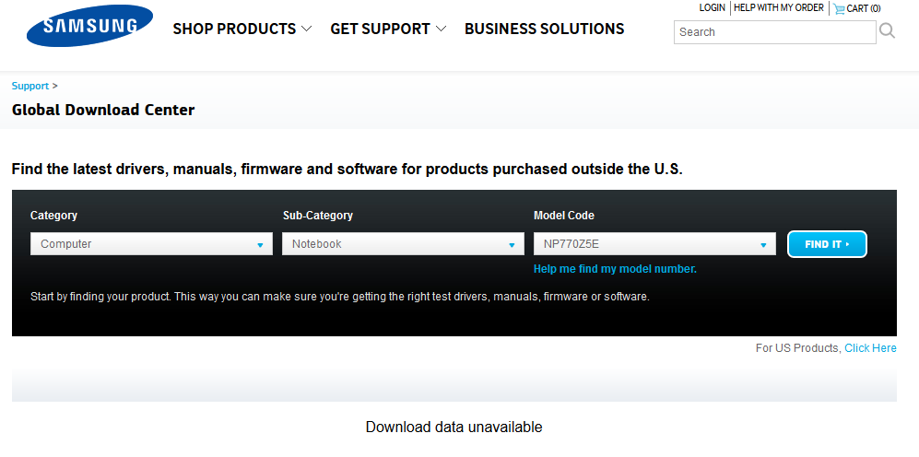Open the Model Code dropdown NP770Z5E
This screenshot has width=919, height=457.
tap(654, 244)
